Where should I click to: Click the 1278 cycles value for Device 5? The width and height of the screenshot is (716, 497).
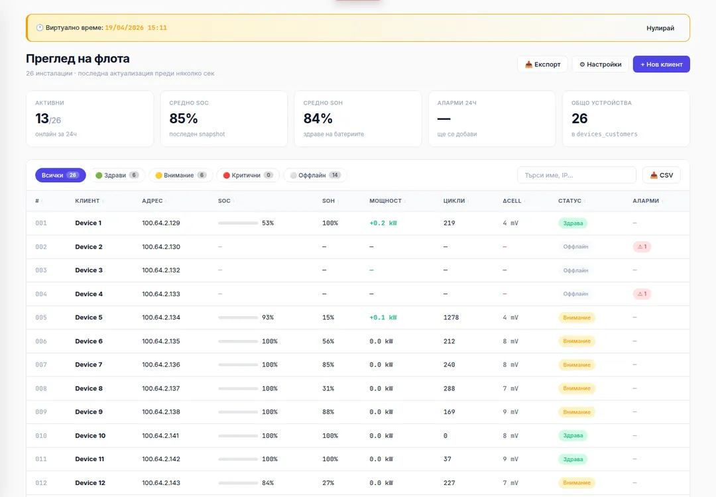pos(451,317)
